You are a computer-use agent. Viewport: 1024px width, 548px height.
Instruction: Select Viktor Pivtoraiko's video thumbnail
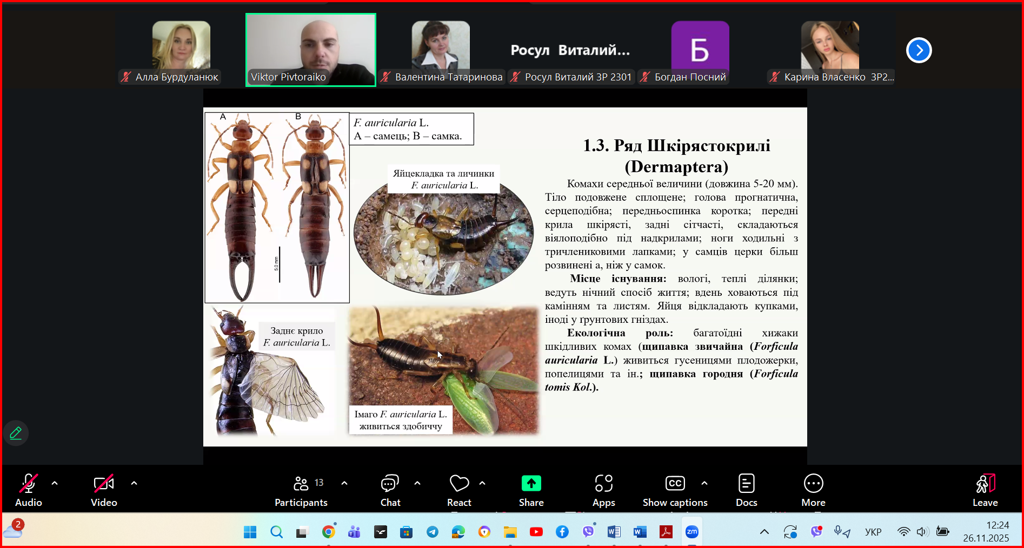click(311, 50)
